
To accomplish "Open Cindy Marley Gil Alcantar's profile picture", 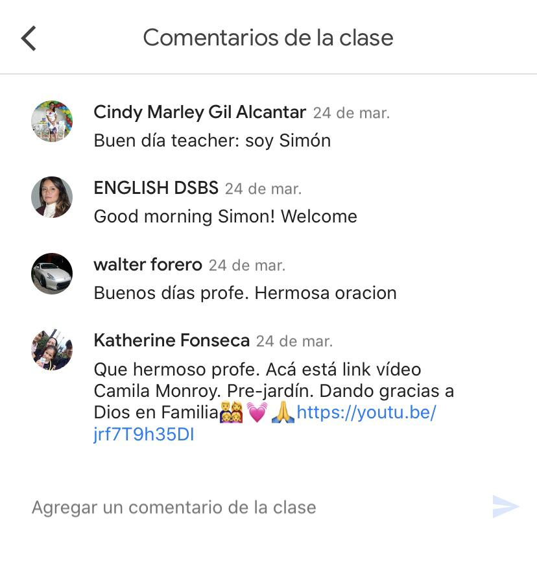I will (52, 121).
